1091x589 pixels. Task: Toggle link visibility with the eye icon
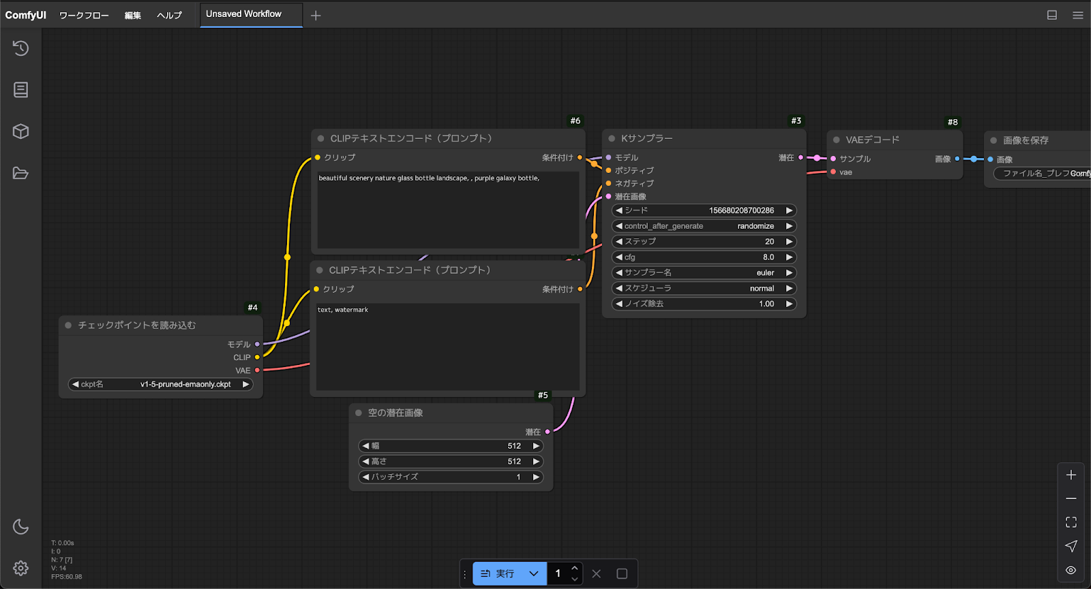(x=1071, y=570)
